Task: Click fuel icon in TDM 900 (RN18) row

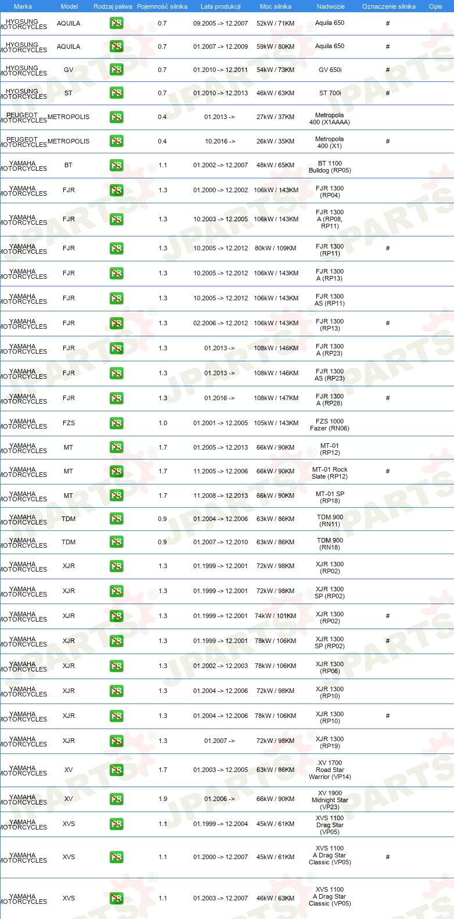Action: 117,542
